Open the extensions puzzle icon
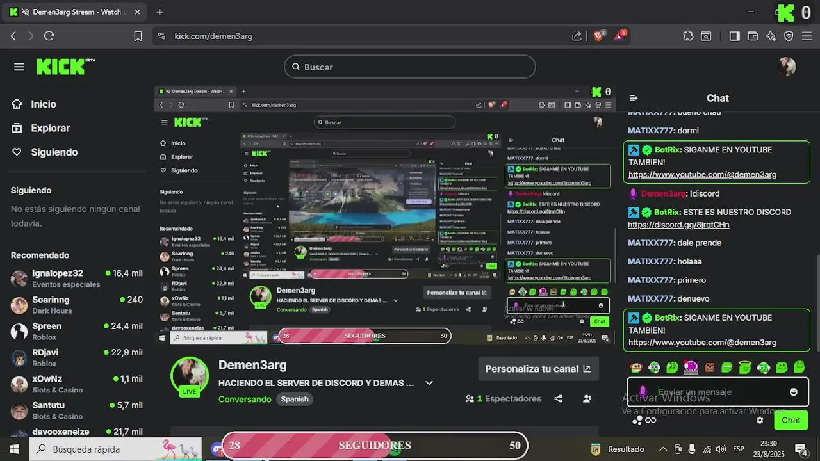This screenshot has height=461, width=820. [688, 36]
